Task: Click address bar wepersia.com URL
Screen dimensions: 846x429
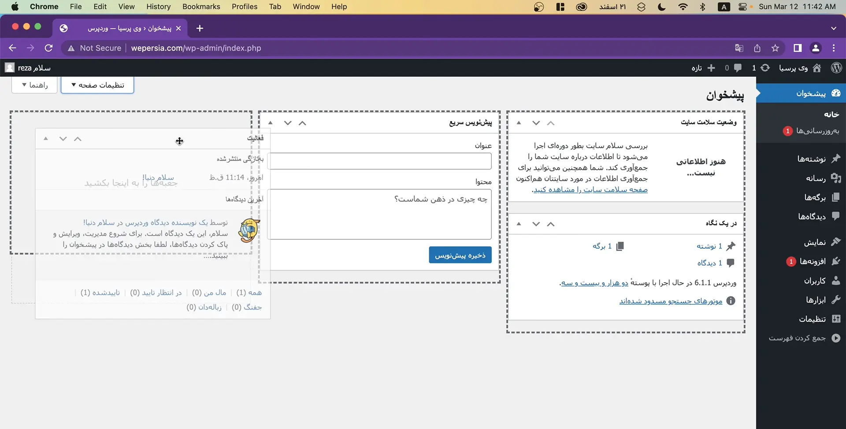Action: point(196,48)
